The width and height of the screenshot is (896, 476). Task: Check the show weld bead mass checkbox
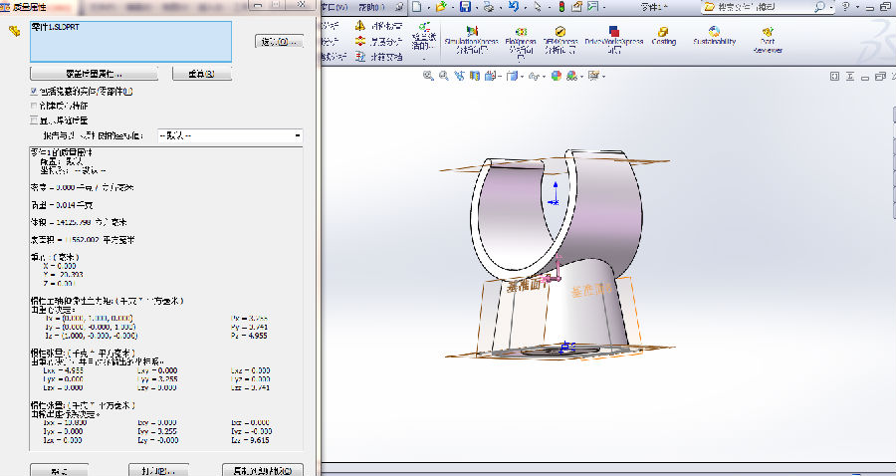coord(33,119)
